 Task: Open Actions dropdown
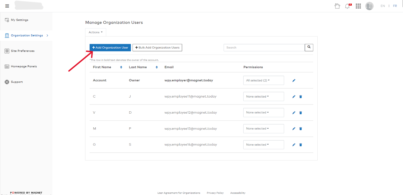[x=95, y=32]
